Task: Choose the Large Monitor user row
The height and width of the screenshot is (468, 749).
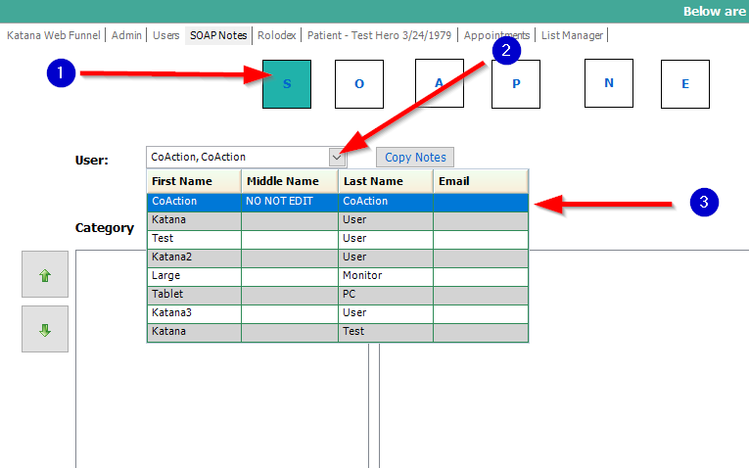Action: tap(338, 276)
